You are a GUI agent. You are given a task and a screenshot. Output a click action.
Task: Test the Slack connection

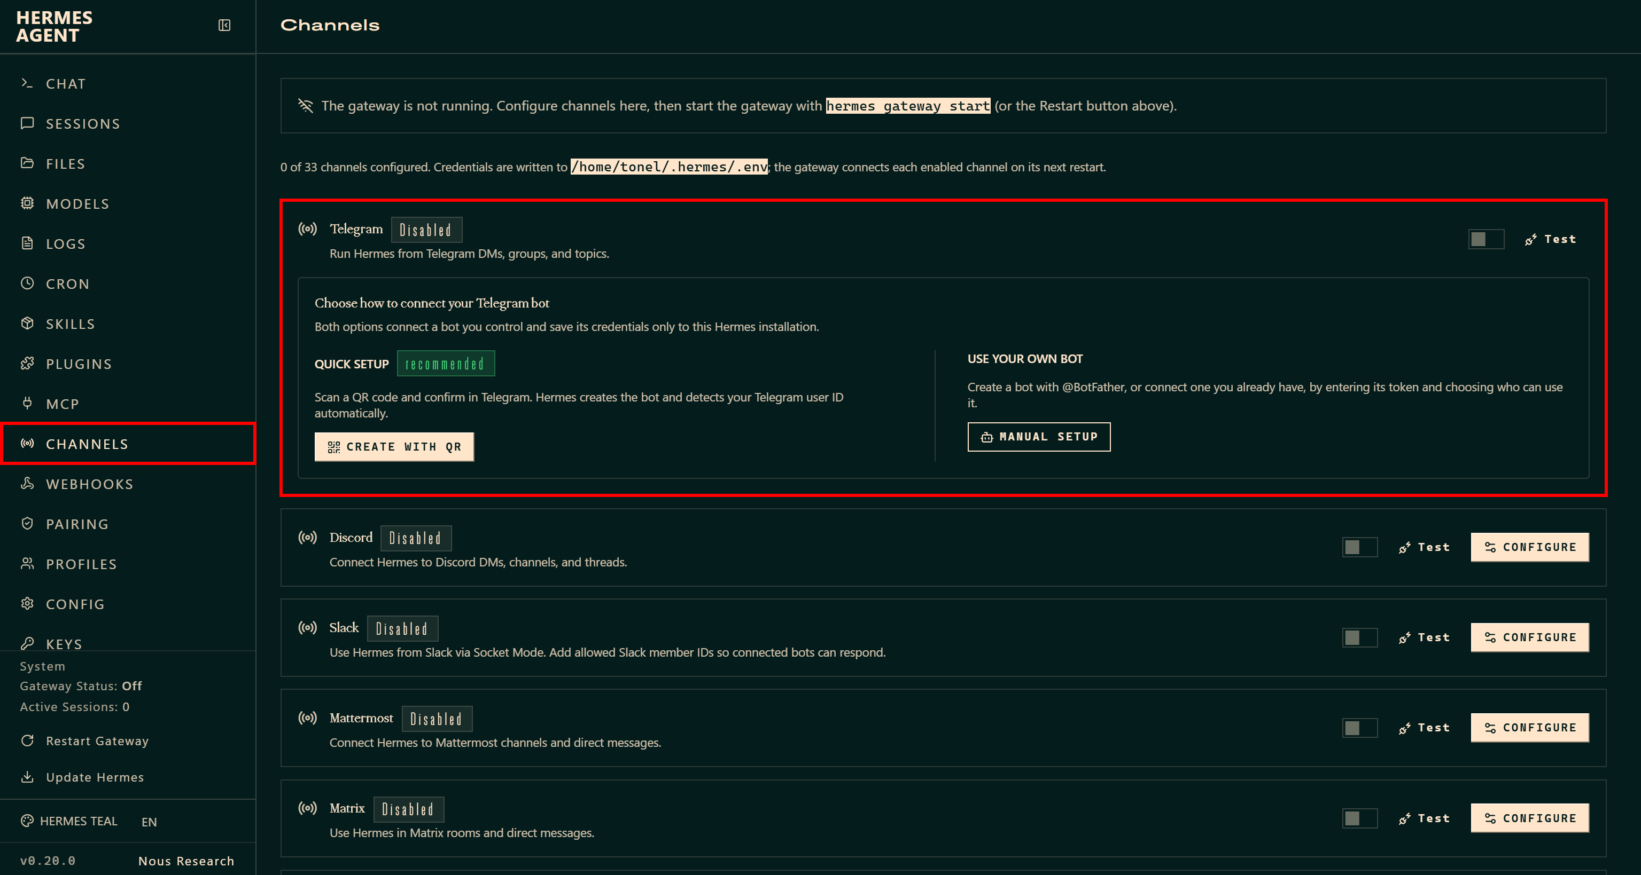click(1424, 637)
